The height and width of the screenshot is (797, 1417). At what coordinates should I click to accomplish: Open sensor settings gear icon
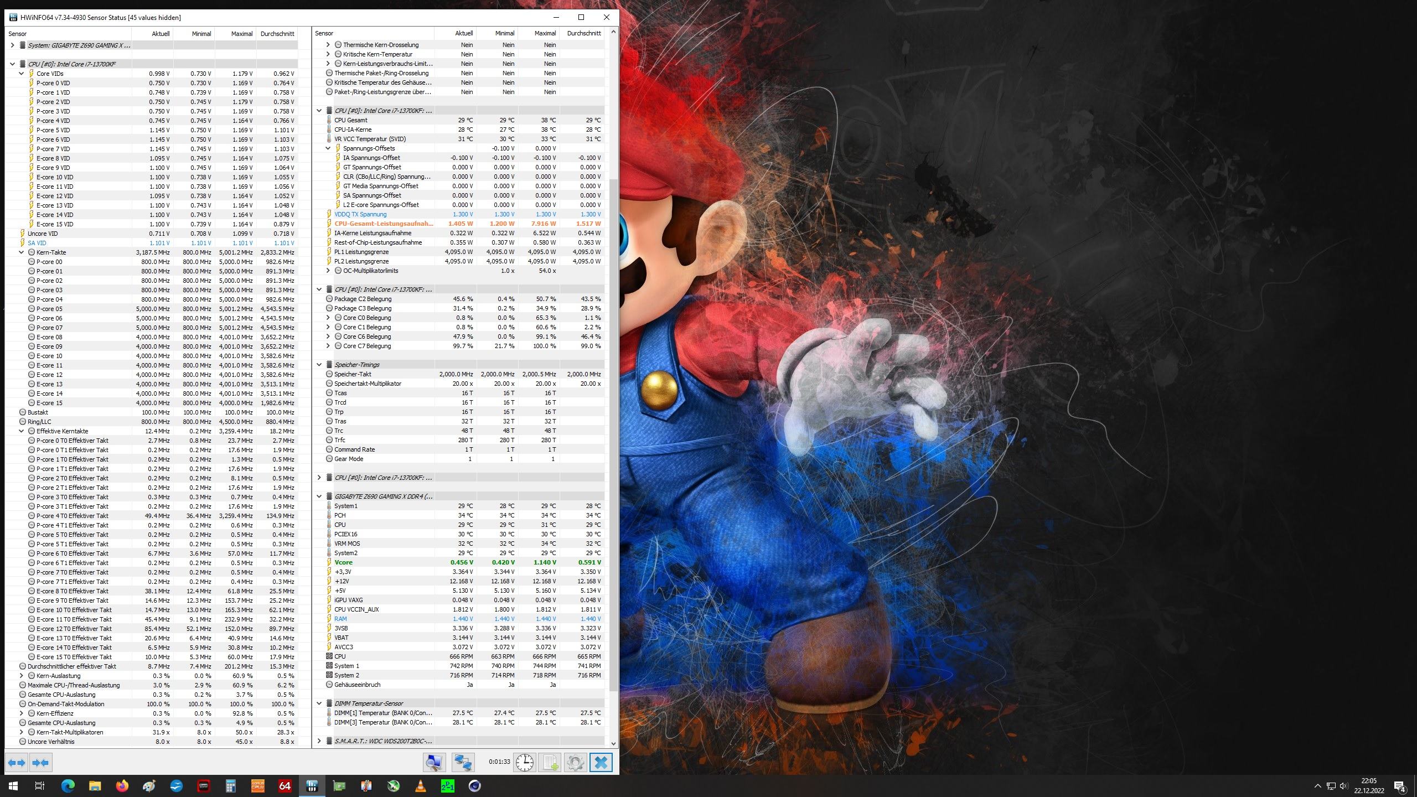(576, 763)
